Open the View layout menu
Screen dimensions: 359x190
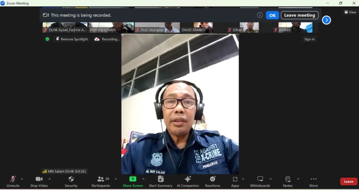350,12
